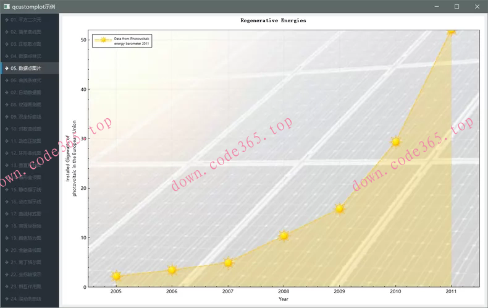Select the active 05 数据点图片 entry
Screen dimensions: 488x308
coord(30,68)
